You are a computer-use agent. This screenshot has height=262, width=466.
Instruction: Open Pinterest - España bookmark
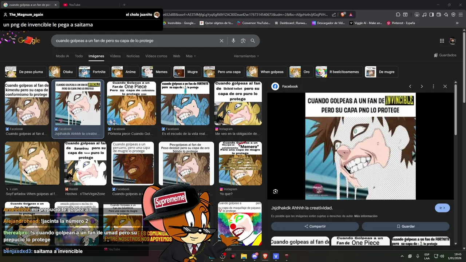tap(401, 23)
